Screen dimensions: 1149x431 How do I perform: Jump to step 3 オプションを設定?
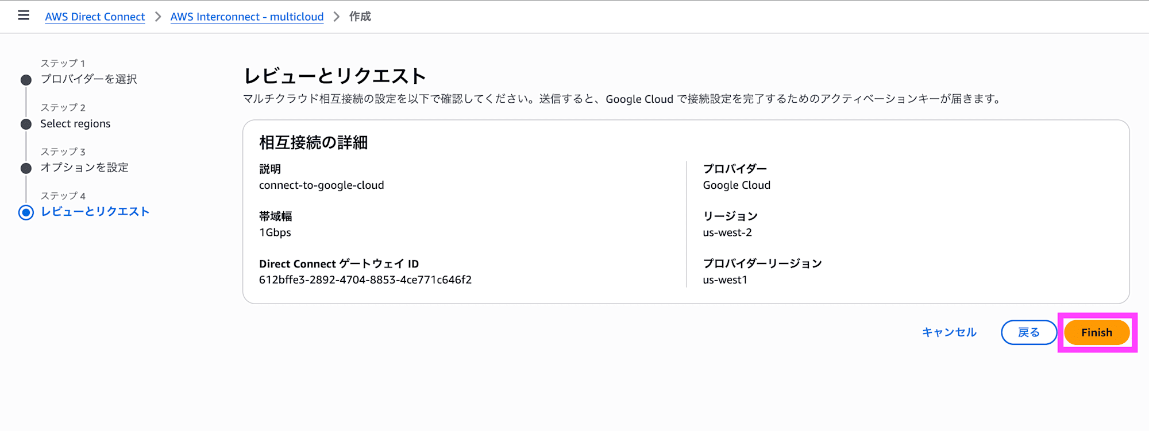(x=84, y=168)
